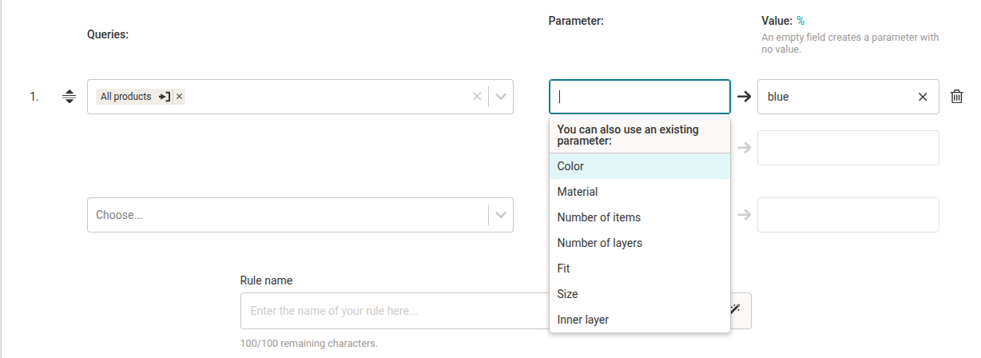
Task: Click the % link next to Value
Action: (x=800, y=21)
